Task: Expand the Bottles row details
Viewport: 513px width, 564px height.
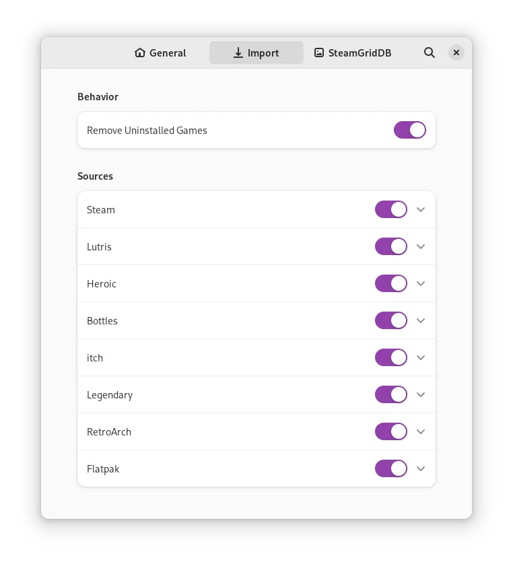Action: (x=421, y=320)
